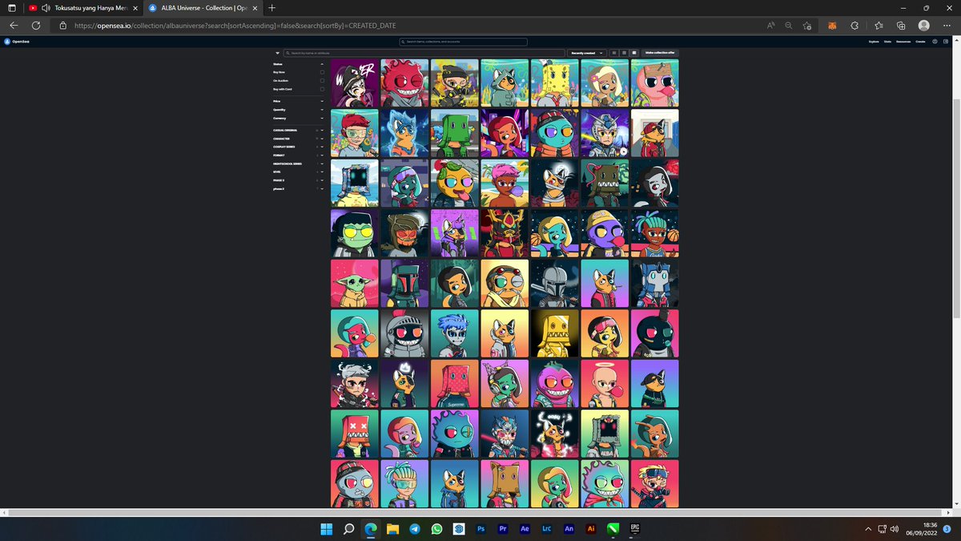The height and width of the screenshot is (541, 961).
Task: Focus the search by name or attribute field
Action: (x=424, y=53)
